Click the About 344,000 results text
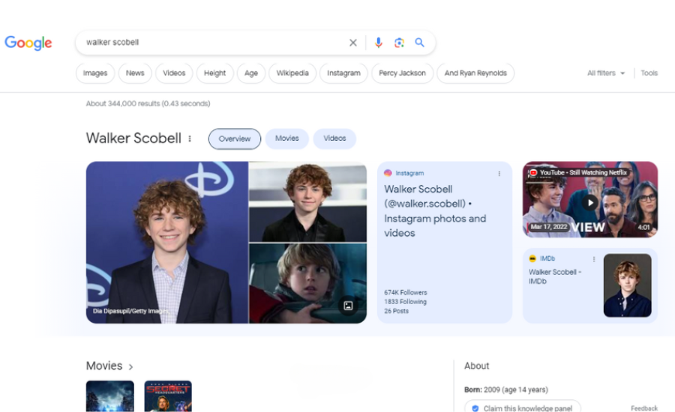Viewport: 675px width, 412px height. click(x=148, y=103)
